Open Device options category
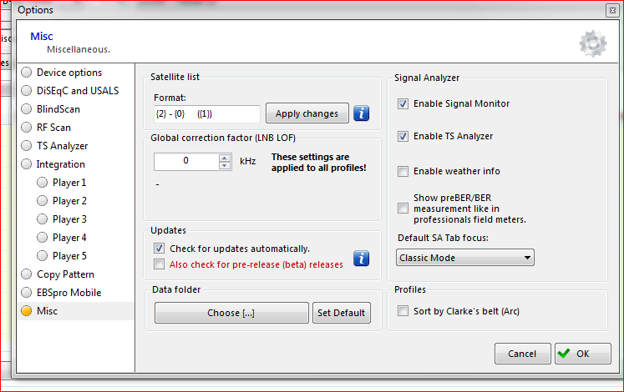Viewport: 624px width, 392px height. pos(69,73)
